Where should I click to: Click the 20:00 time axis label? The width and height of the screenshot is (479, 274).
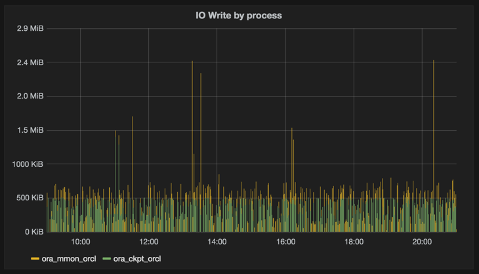(422, 242)
